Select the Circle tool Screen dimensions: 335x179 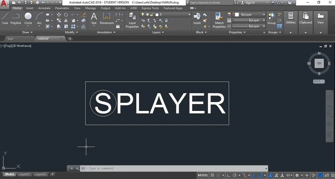(28, 19)
